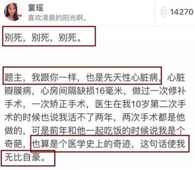The image size is (195, 170).
Task: Click the phrase 做过一次修补
Action: (159, 90)
